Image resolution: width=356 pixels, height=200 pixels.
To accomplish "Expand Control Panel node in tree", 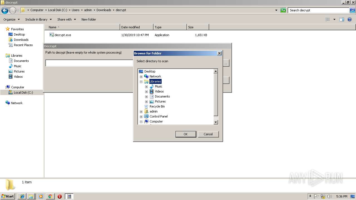I will pos(141,117).
